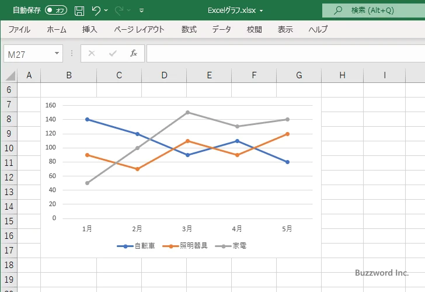Click the Save floppy disk icon
425x292 pixels.
coord(79,11)
